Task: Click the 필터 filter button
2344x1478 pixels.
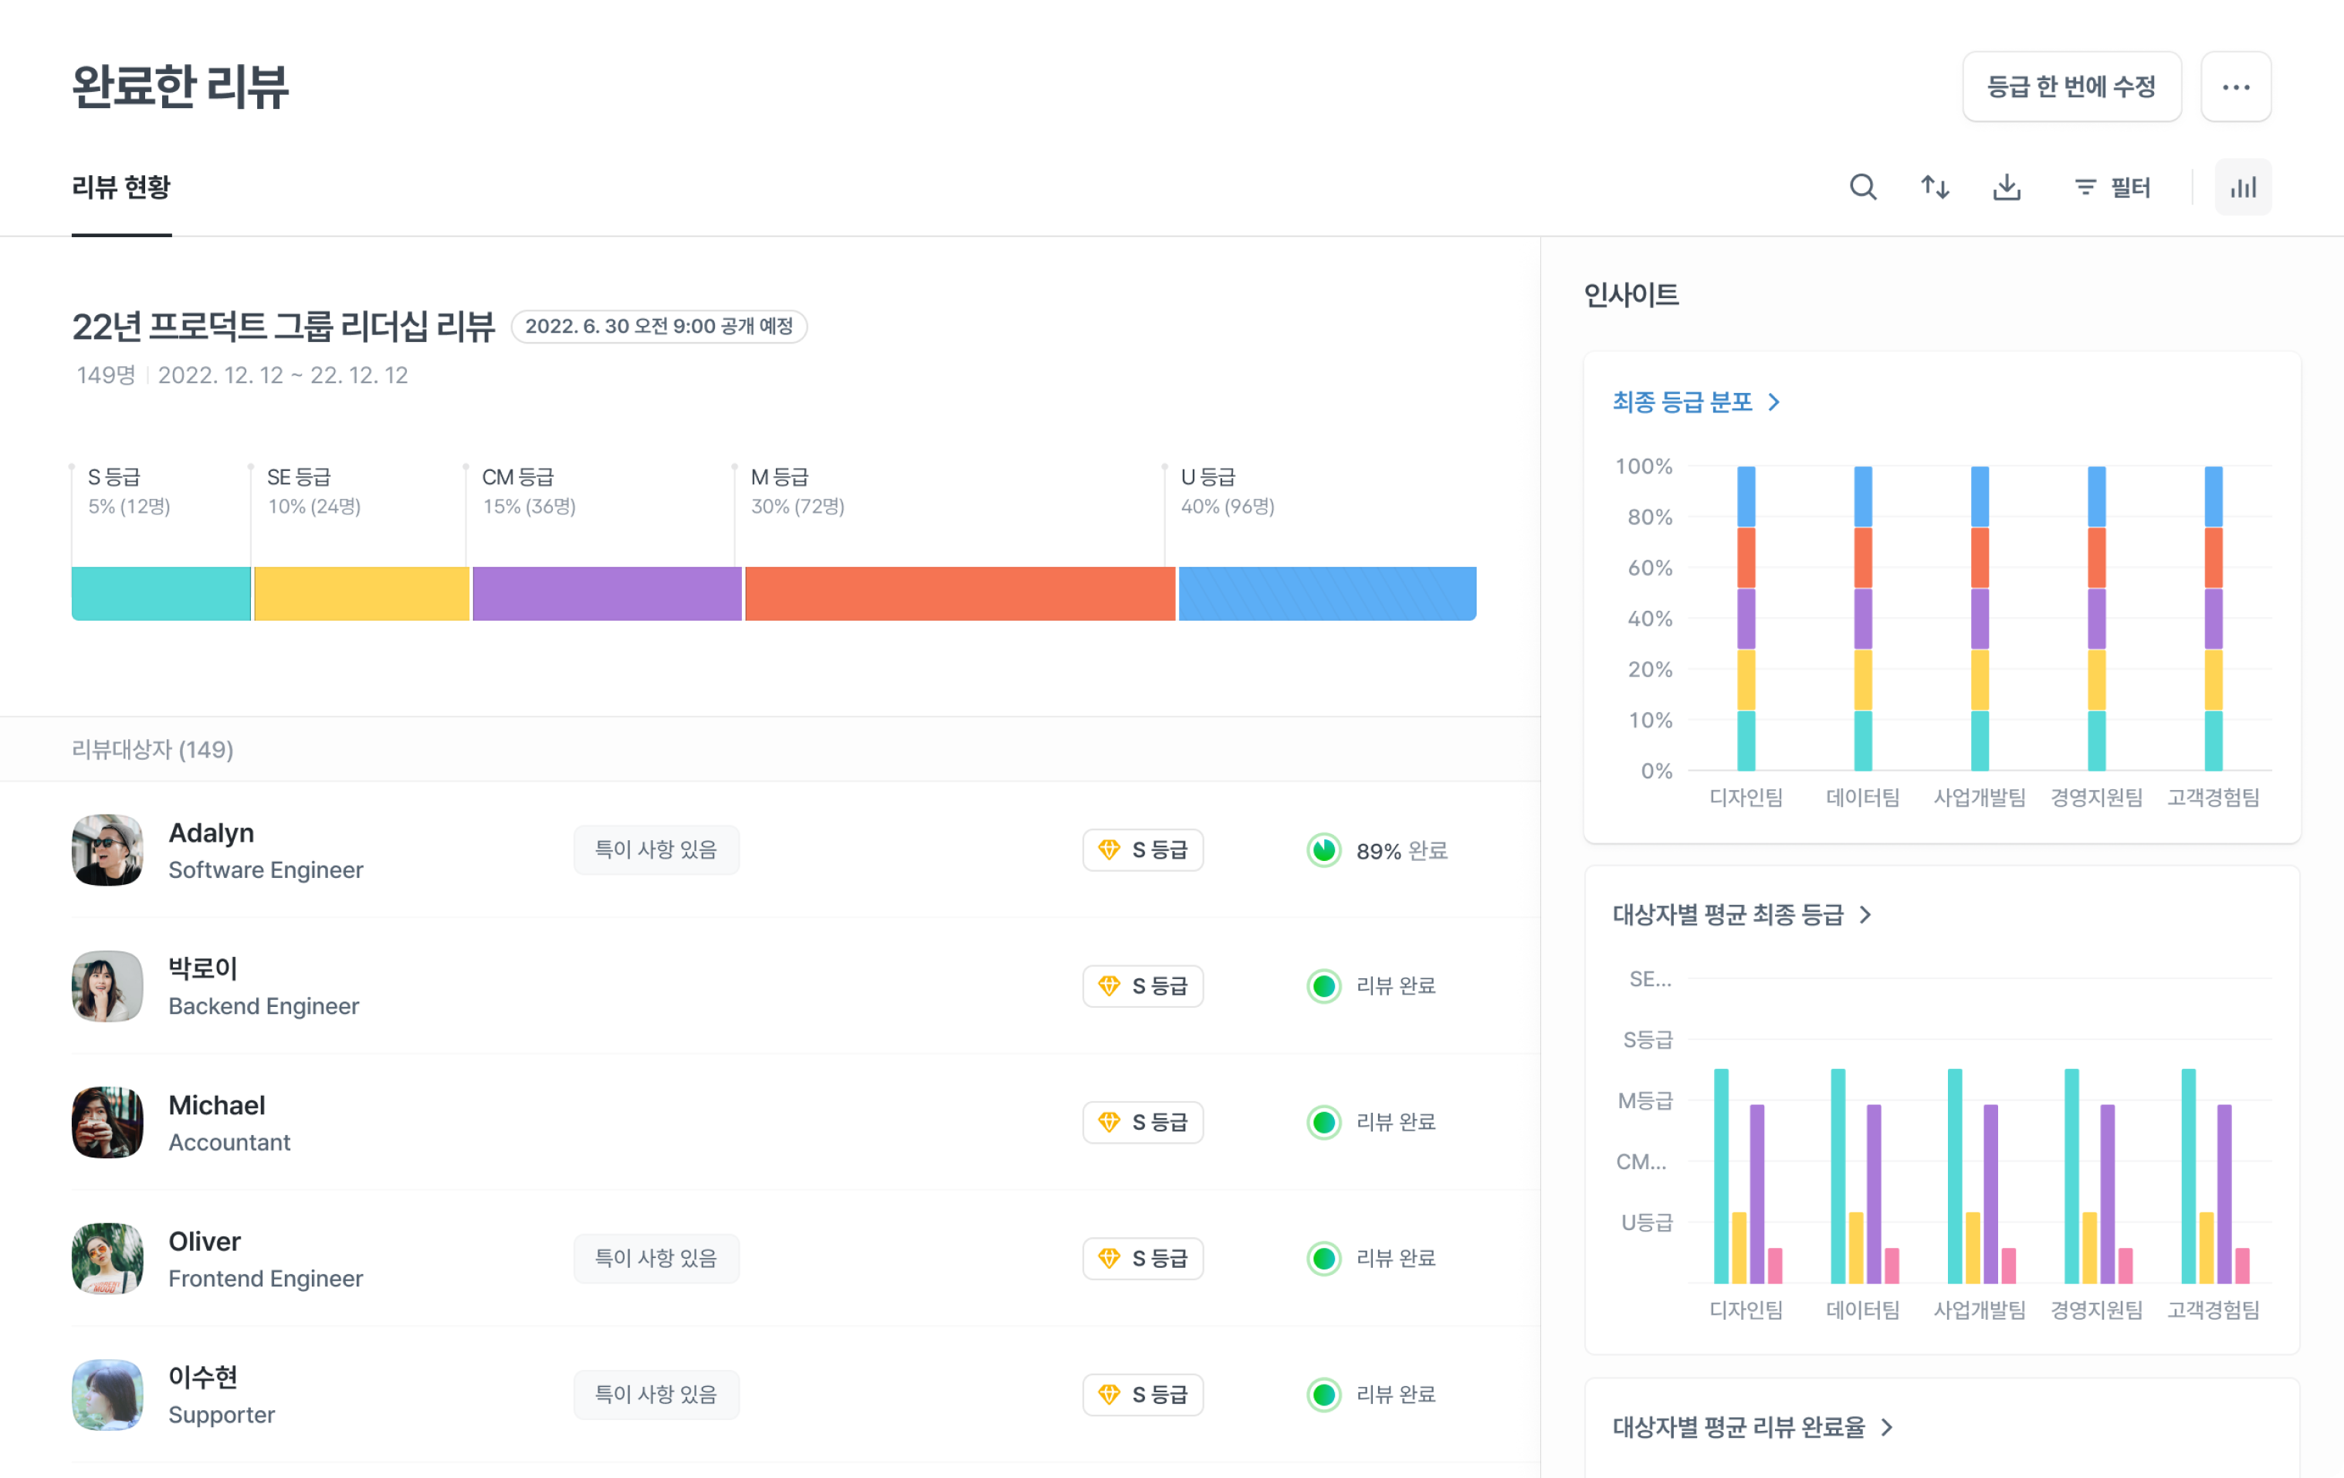Action: tap(2112, 187)
